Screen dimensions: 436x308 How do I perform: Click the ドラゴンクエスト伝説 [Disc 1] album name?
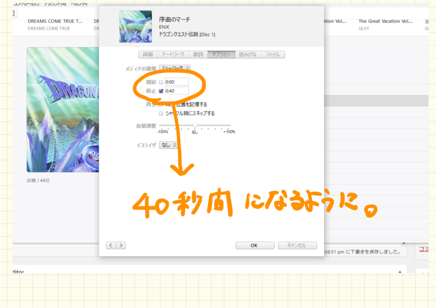187,34
